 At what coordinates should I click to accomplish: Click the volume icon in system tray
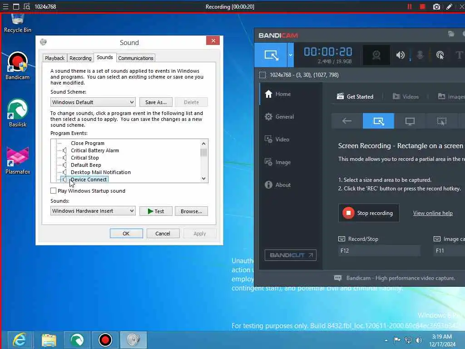tap(419, 340)
